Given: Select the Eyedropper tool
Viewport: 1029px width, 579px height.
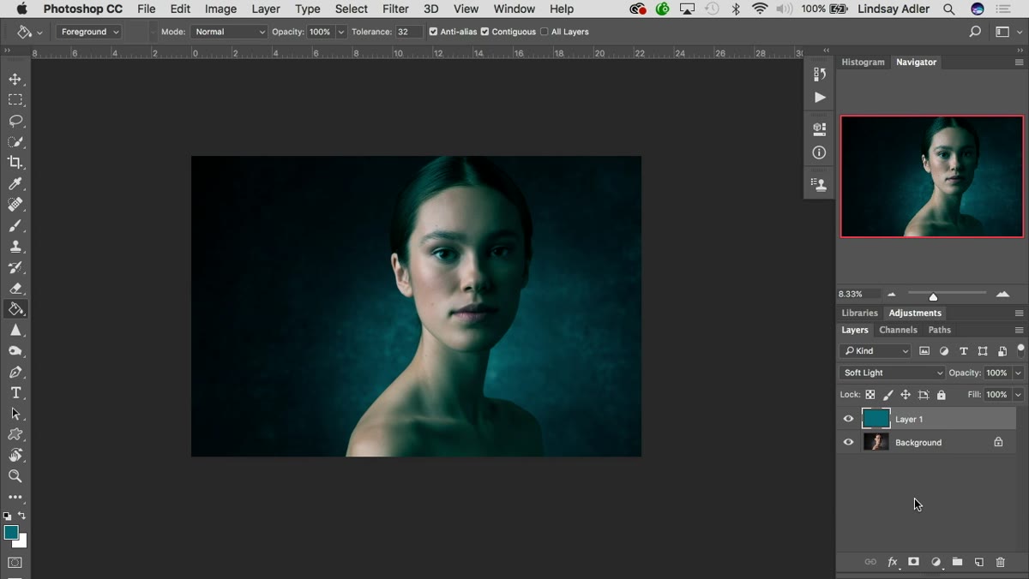Looking at the screenshot, I should coord(15,184).
